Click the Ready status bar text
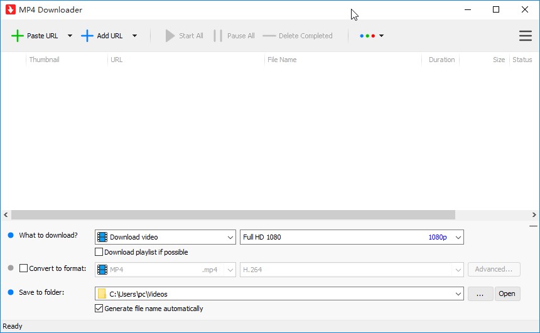This screenshot has width=540, height=333. click(x=13, y=326)
